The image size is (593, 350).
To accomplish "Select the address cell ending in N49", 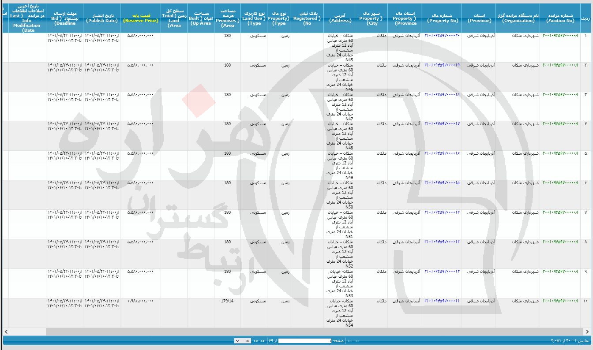I will 339,165.
